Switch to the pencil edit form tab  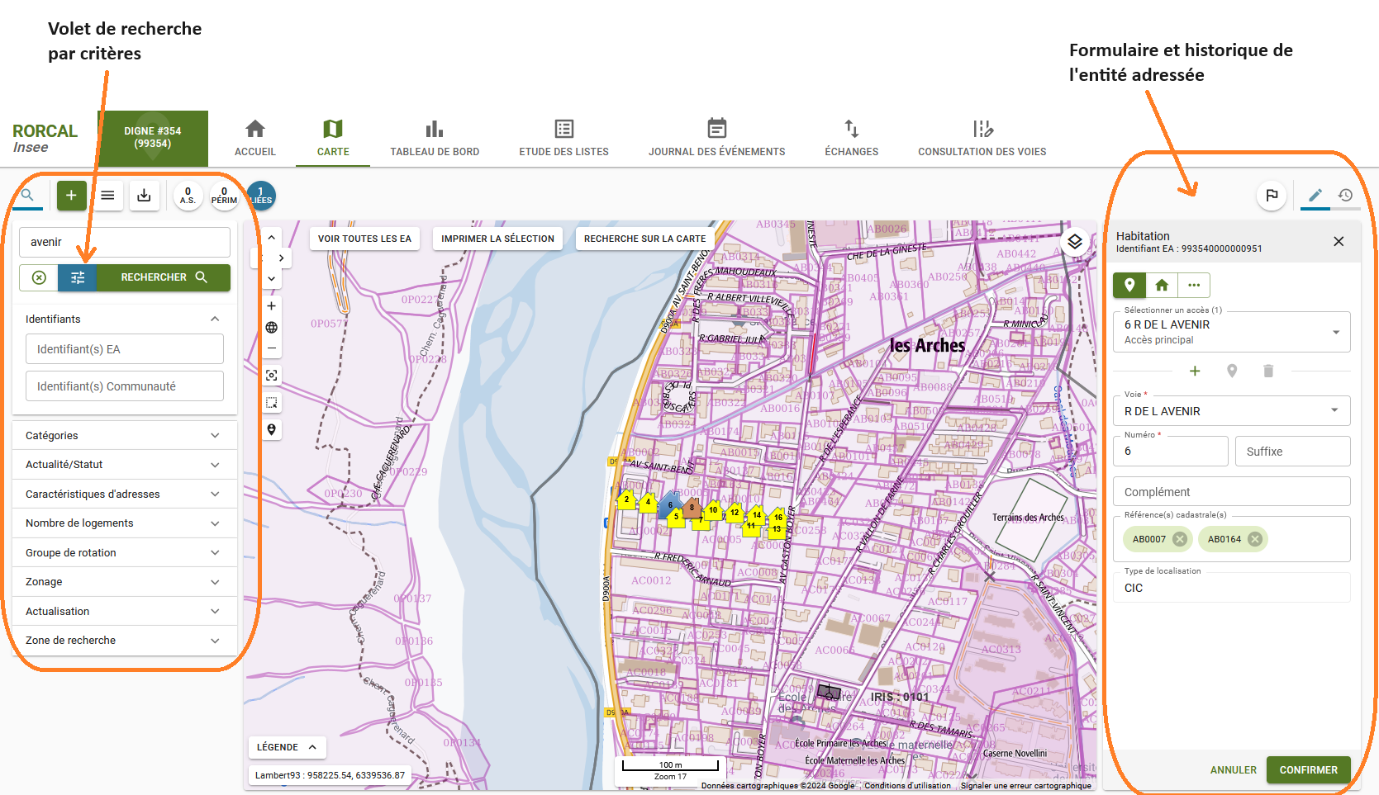click(x=1315, y=196)
